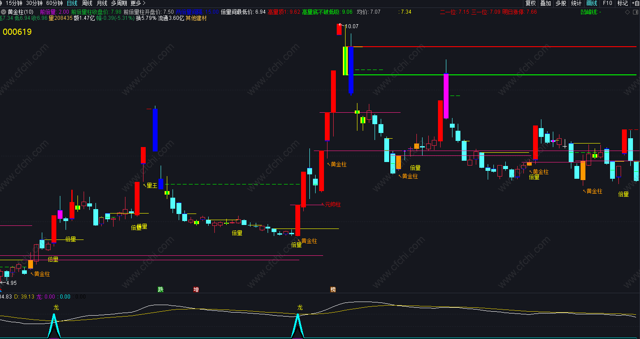Click the 10.07 high price label

coord(352,26)
